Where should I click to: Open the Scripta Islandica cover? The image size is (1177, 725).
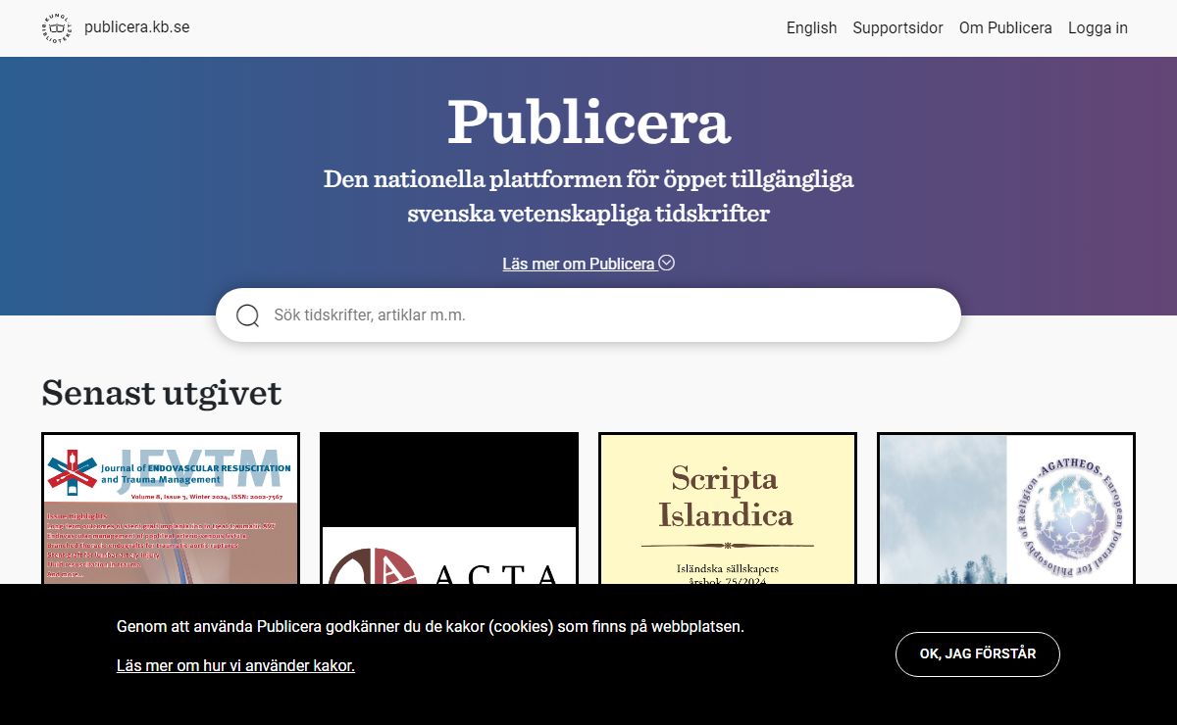point(728,508)
